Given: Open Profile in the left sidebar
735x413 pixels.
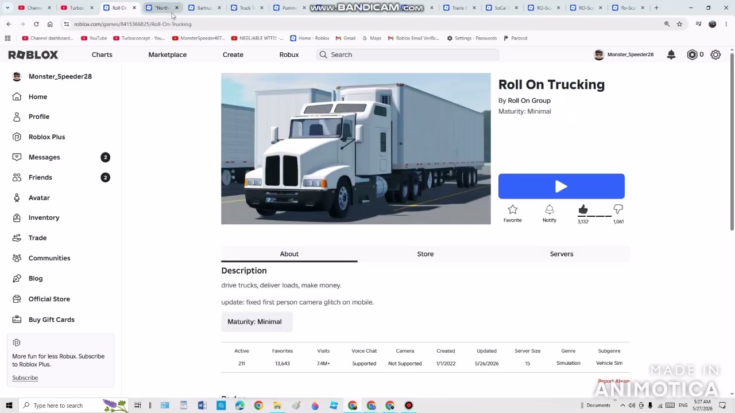Looking at the screenshot, I should click(x=39, y=116).
